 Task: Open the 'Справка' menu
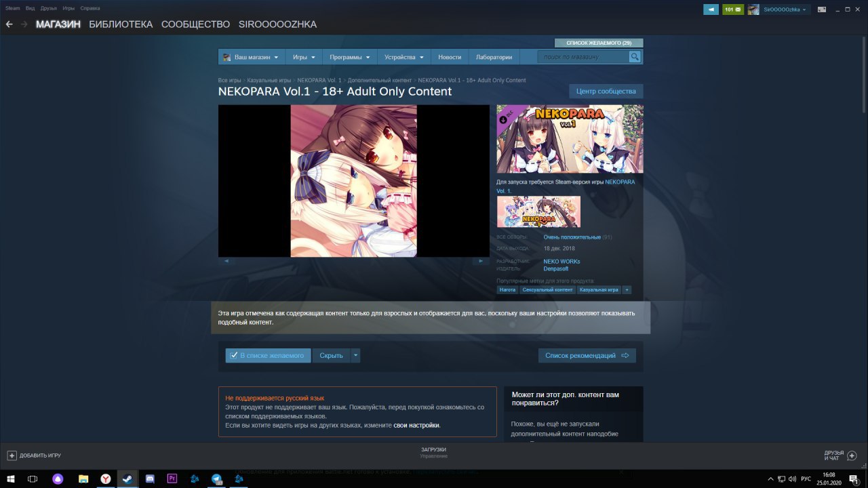[x=90, y=8]
